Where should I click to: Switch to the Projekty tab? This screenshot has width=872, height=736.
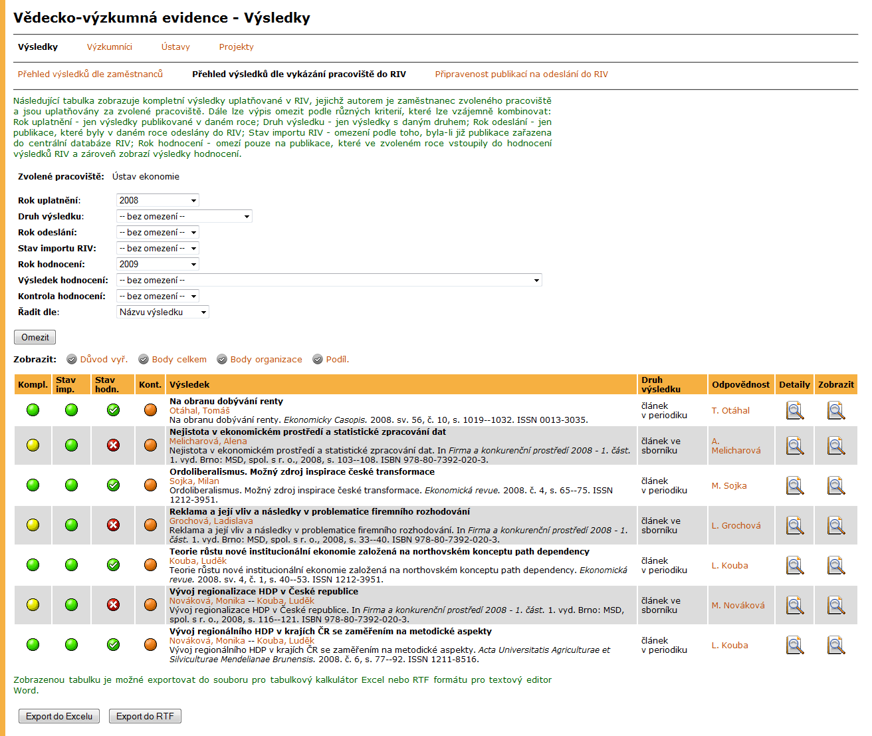pyautogui.click(x=237, y=47)
